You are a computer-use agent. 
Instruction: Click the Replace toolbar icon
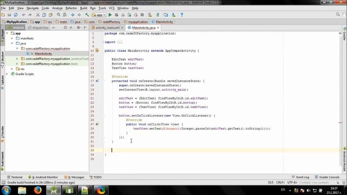65,15
